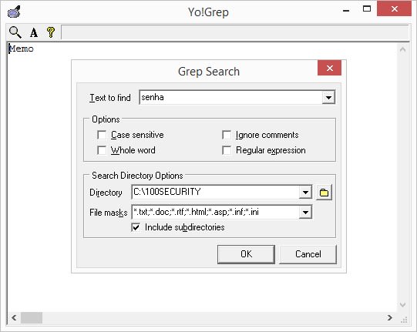Close the Yo!Grep main window
The image size is (417, 332).
coord(394,8)
